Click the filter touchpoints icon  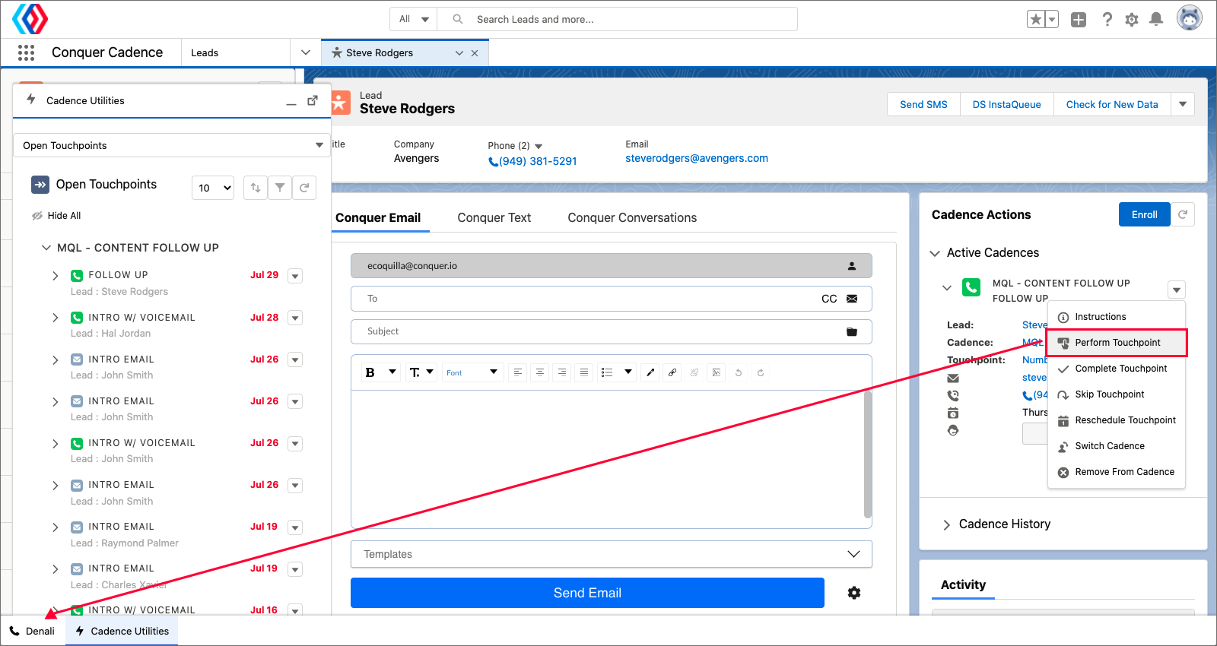(280, 188)
